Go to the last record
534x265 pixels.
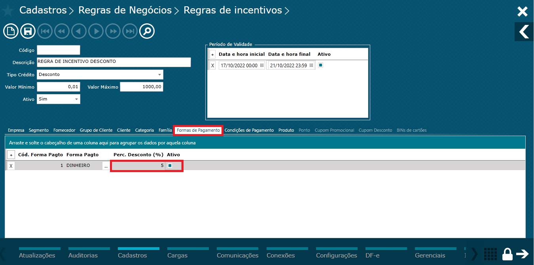130,31
